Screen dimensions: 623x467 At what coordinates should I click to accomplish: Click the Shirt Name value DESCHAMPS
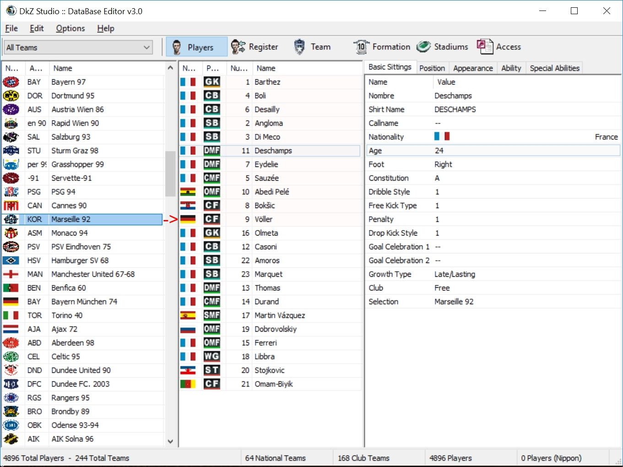455,109
